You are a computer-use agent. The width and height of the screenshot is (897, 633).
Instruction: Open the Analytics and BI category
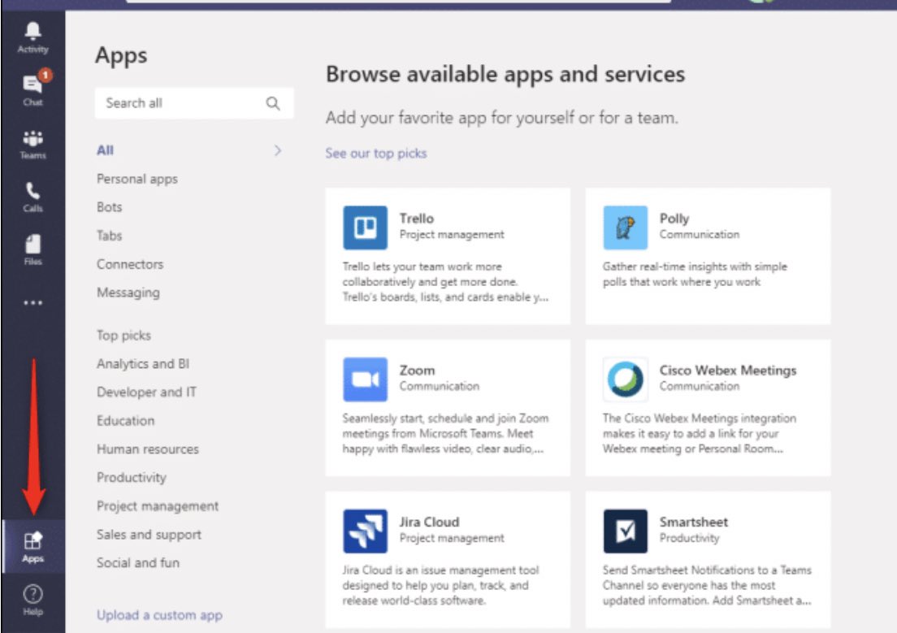[x=143, y=364]
